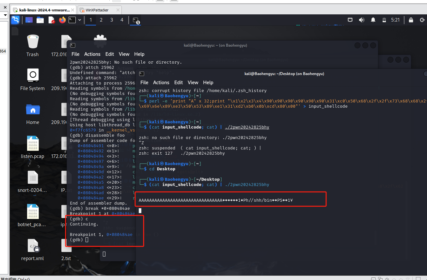The width and height of the screenshot is (427, 280).
Task: Select the kali-linux-2024.4-vmware VM tab
Action: (x=44, y=10)
